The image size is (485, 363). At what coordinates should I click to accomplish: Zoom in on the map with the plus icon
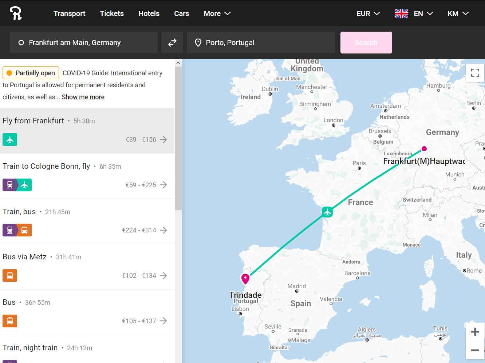pos(475,331)
